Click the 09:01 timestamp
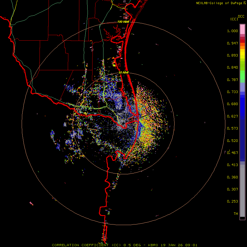The image size is (247, 247). tap(191, 245)
